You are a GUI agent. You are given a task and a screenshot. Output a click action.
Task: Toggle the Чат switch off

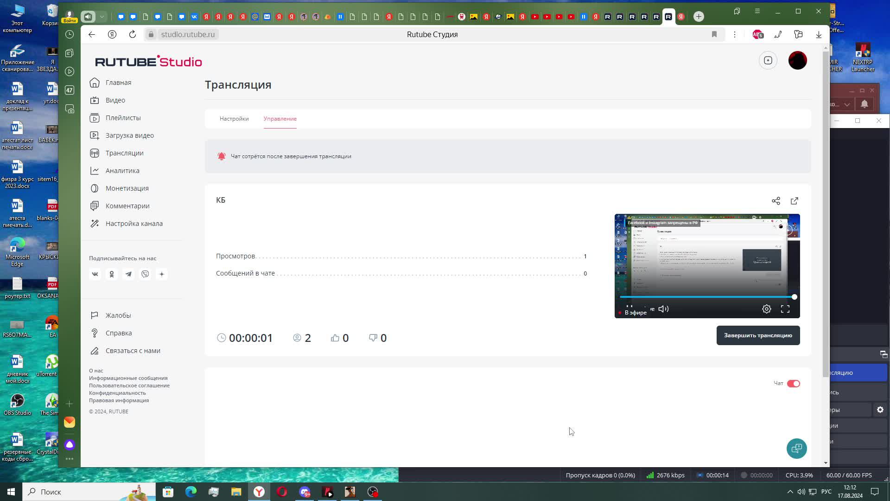(793, 384)
